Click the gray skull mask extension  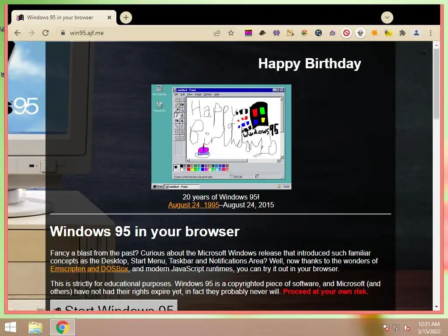click(x=360, y=33)
